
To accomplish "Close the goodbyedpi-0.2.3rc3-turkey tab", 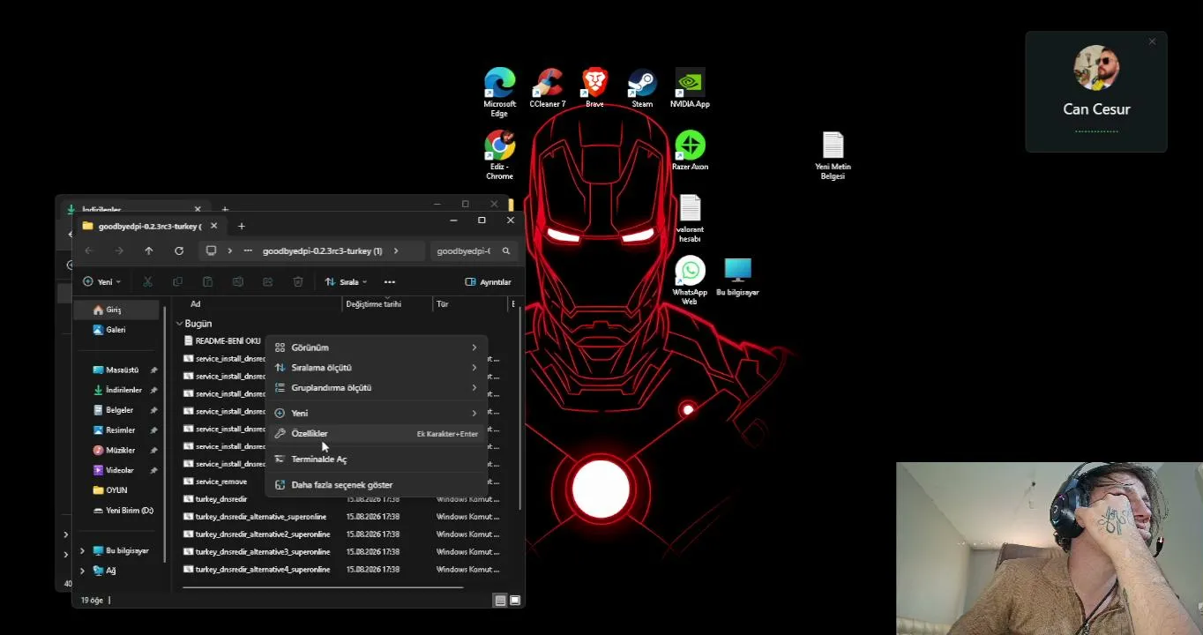I will pyautogui.click(x=213, y=226).
